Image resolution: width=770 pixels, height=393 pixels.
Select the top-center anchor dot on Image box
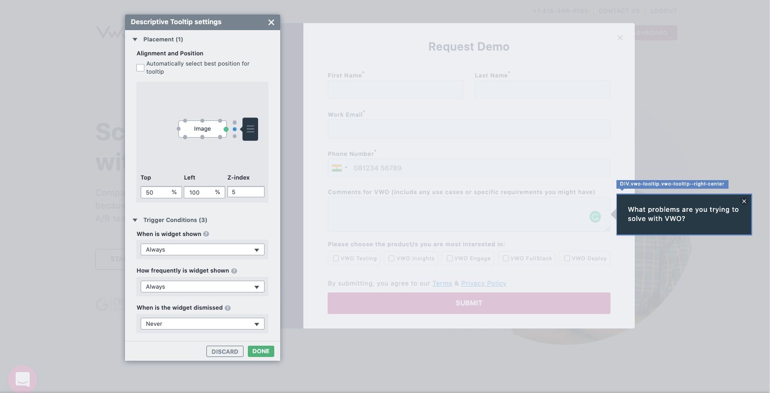pos(203,121)
